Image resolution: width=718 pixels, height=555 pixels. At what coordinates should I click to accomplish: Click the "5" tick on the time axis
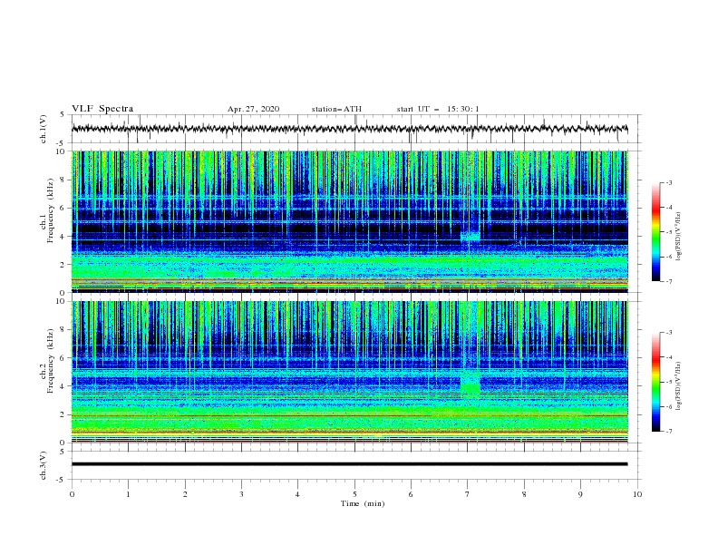pyautogui.click(x=354, y=494)
